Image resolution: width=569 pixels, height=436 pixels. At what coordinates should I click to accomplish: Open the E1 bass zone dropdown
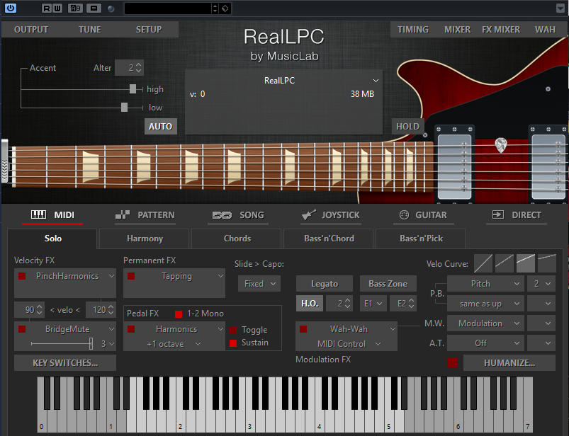click(373, 304)
